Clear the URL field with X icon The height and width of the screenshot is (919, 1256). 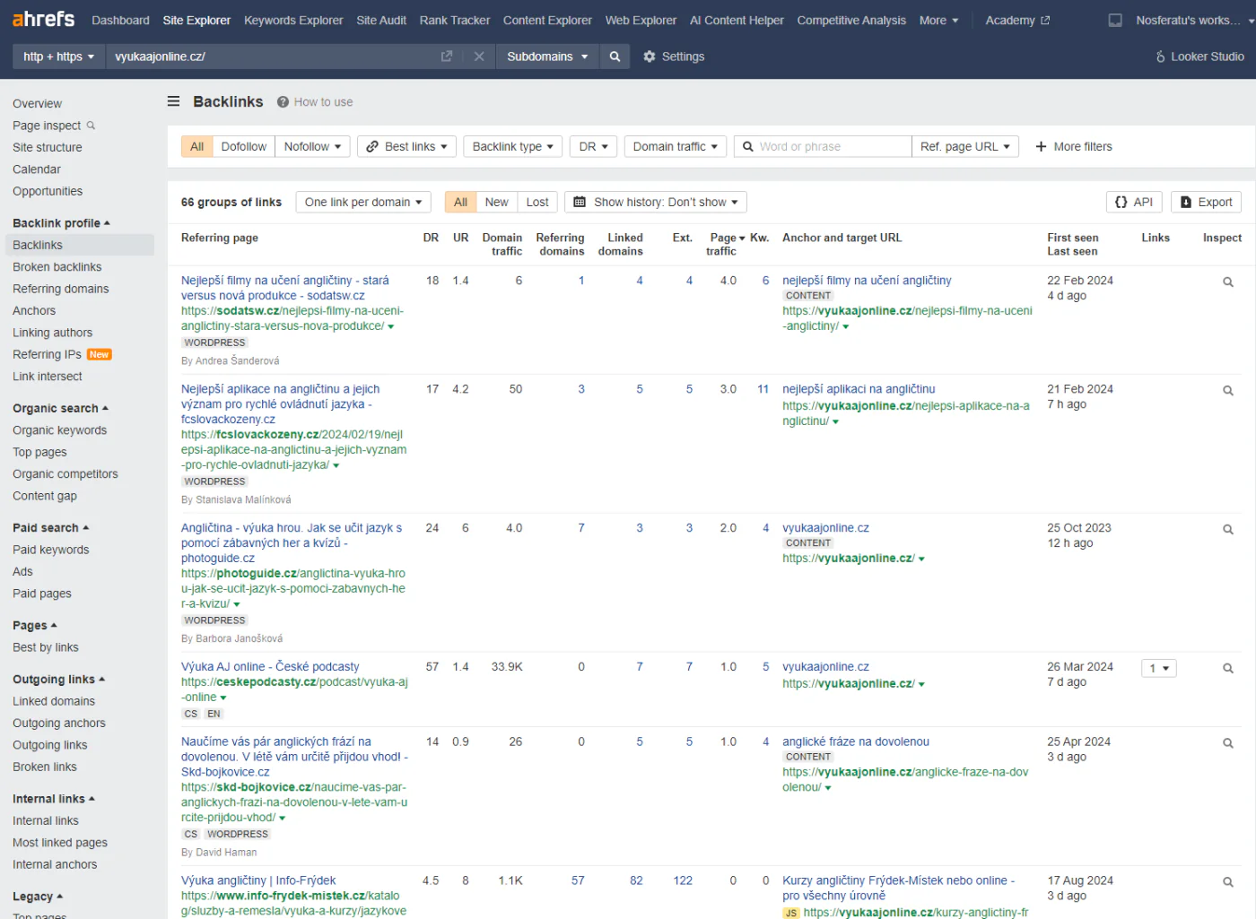coord(479,56)
